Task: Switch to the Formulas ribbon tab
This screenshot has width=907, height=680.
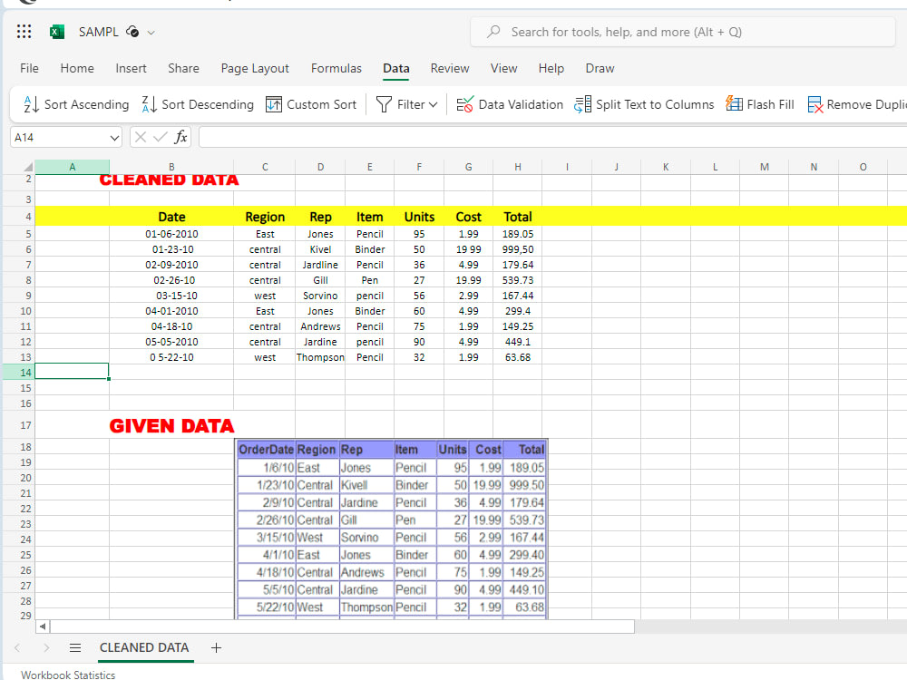Action: 336,68
